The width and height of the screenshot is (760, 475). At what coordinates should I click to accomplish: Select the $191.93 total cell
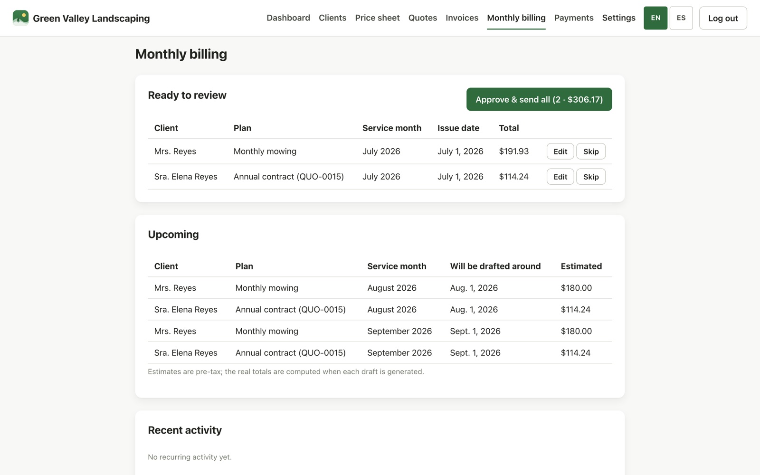point(514,151)
